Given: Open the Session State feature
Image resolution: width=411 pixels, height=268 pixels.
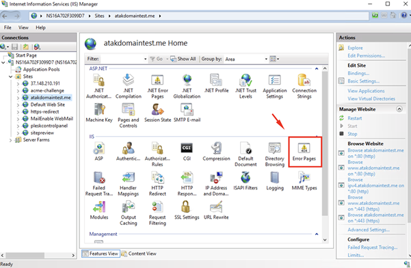Looking at the screenshot, I should [x=157, y=113].
